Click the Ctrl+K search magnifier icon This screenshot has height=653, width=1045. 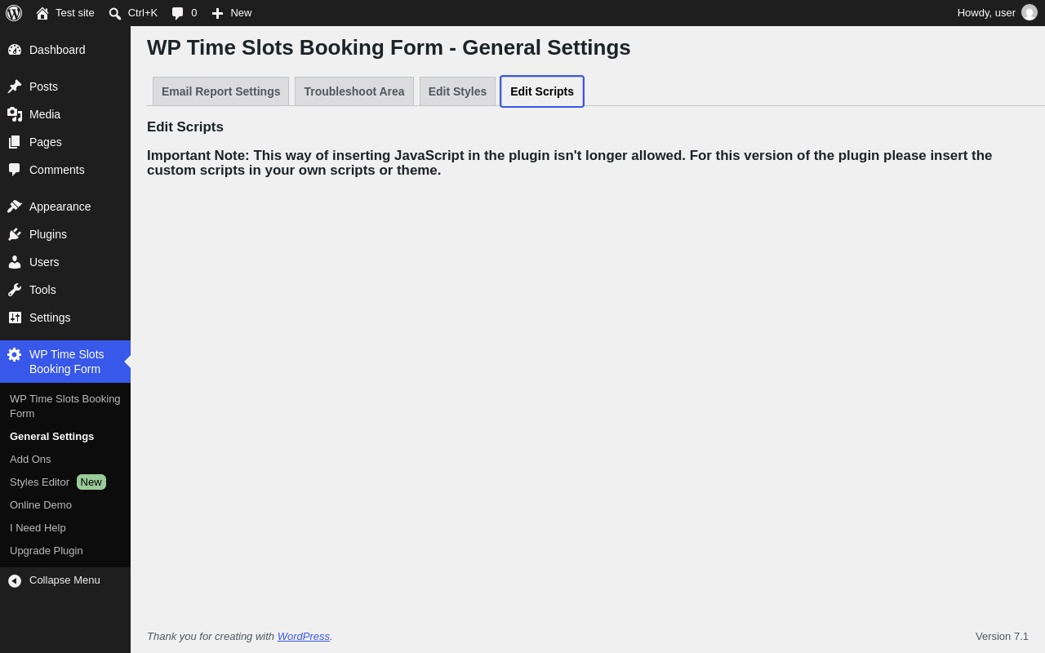(x=115, y=13)
